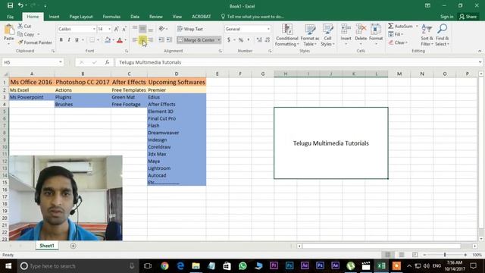The width and height of the screenshot is (485, 273).
Task: Select the Sheet1 tab
Action: (47, 246)
